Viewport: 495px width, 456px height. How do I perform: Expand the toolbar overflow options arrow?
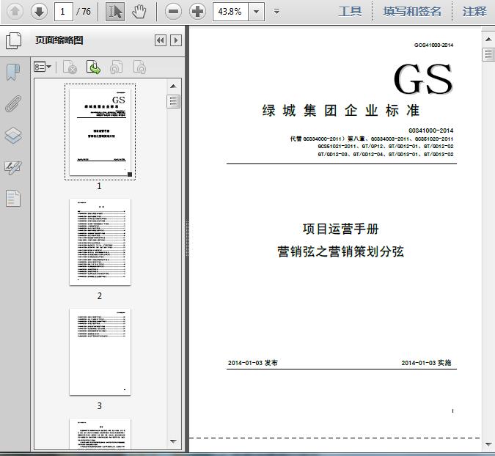tap(276, 12)
